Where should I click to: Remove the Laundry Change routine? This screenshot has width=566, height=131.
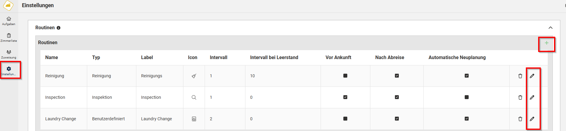click(520, 119)
